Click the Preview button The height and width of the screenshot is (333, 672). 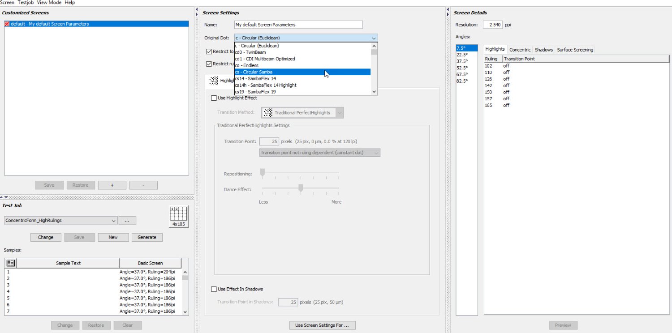(x=563, y=325)
